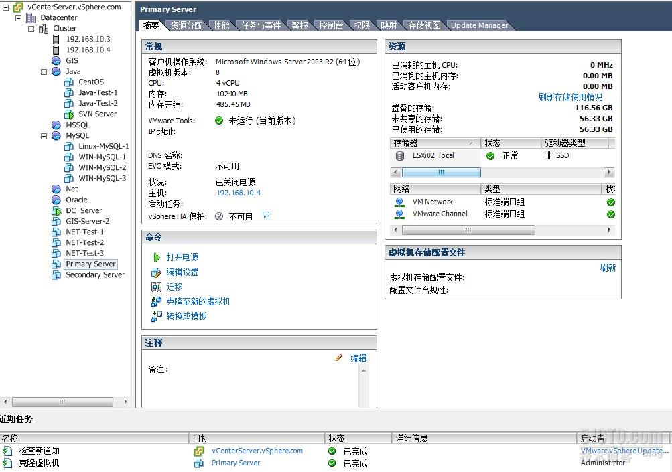
Task: Click the Linux-MySQL-1 VM icon
Action: [x=69, y=146]
